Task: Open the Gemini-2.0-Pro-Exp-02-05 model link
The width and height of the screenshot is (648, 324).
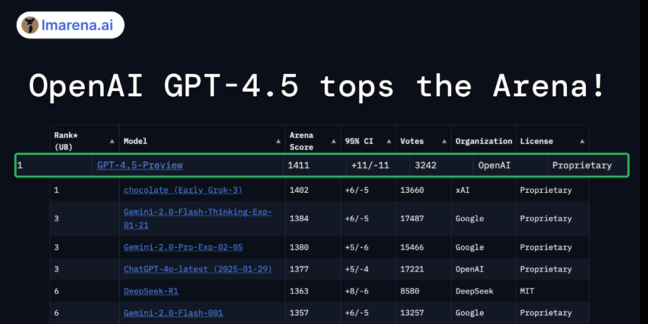Action: pos(183,247)
